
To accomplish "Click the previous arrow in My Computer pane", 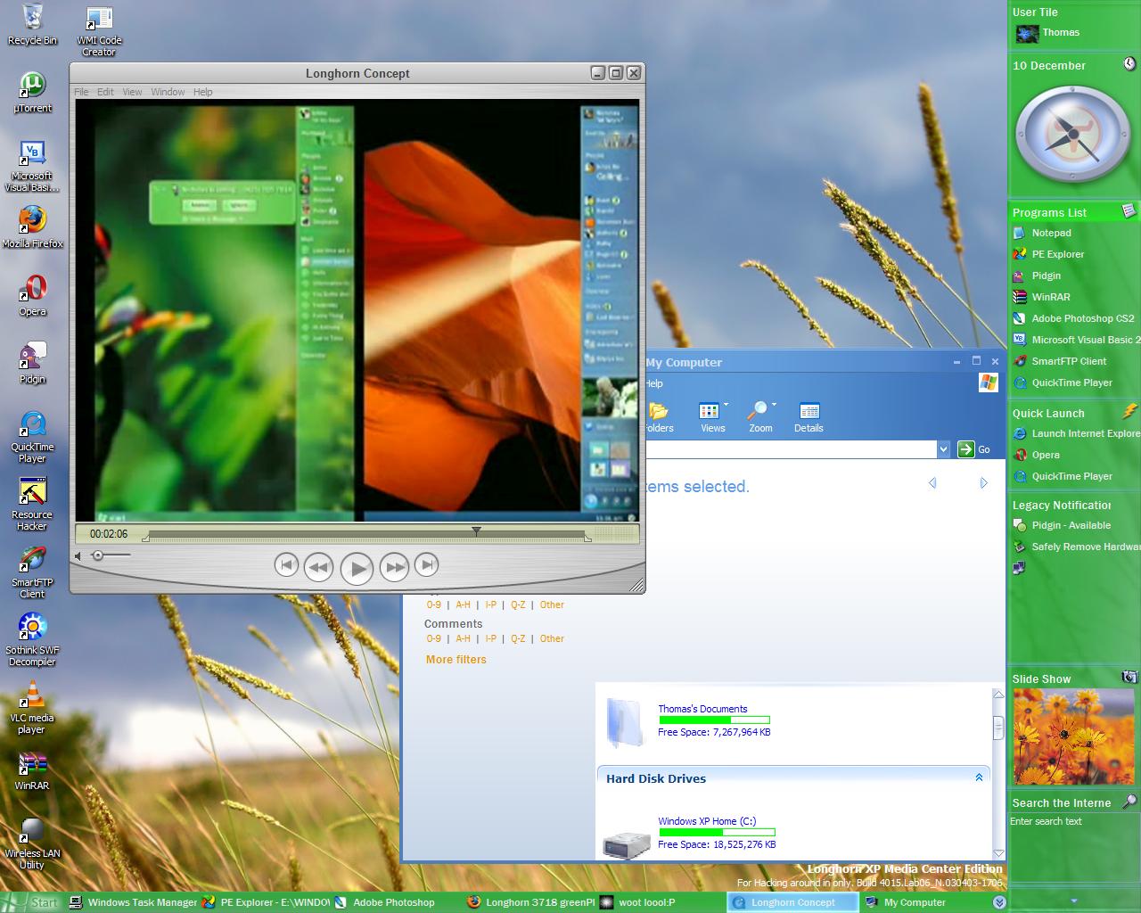I will [x=932, y=483].
